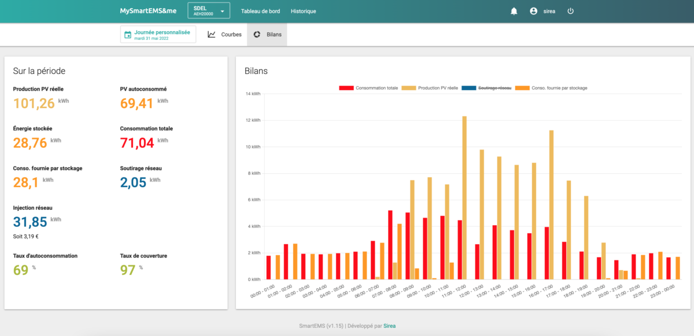Click the user account avatar icon

point(533,11)
